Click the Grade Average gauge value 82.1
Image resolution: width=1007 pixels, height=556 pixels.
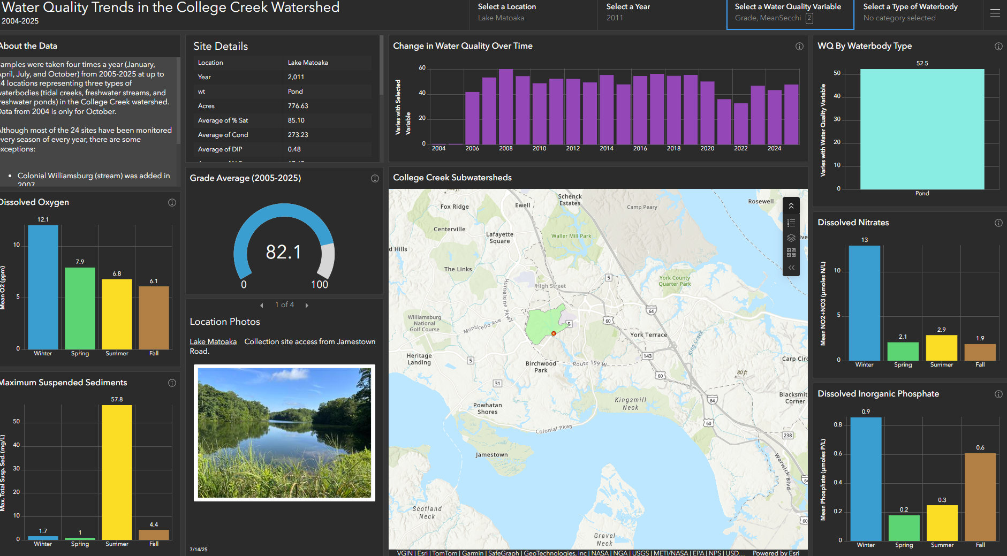tap(284, 252)
